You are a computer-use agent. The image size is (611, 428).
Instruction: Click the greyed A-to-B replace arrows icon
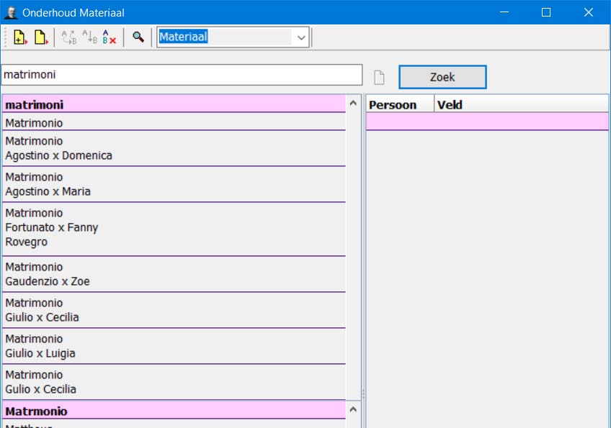click(69, 37)
